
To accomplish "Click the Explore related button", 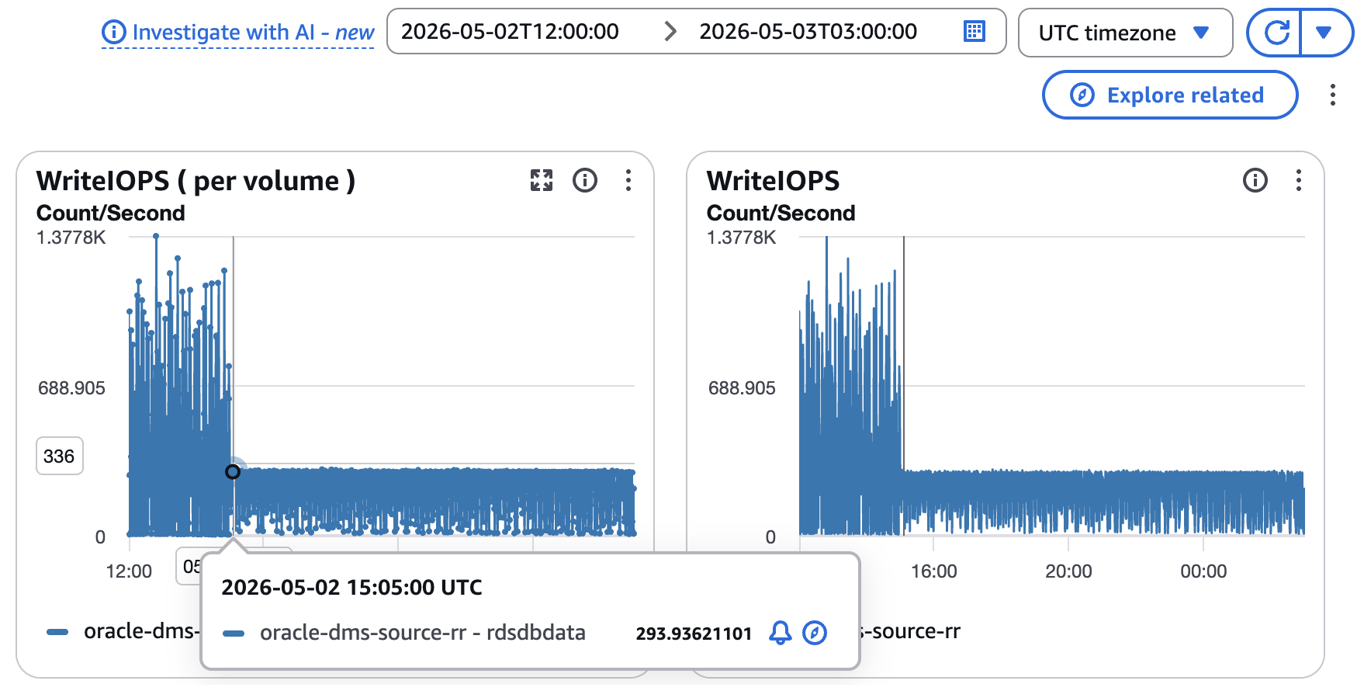I will 1170,95.
